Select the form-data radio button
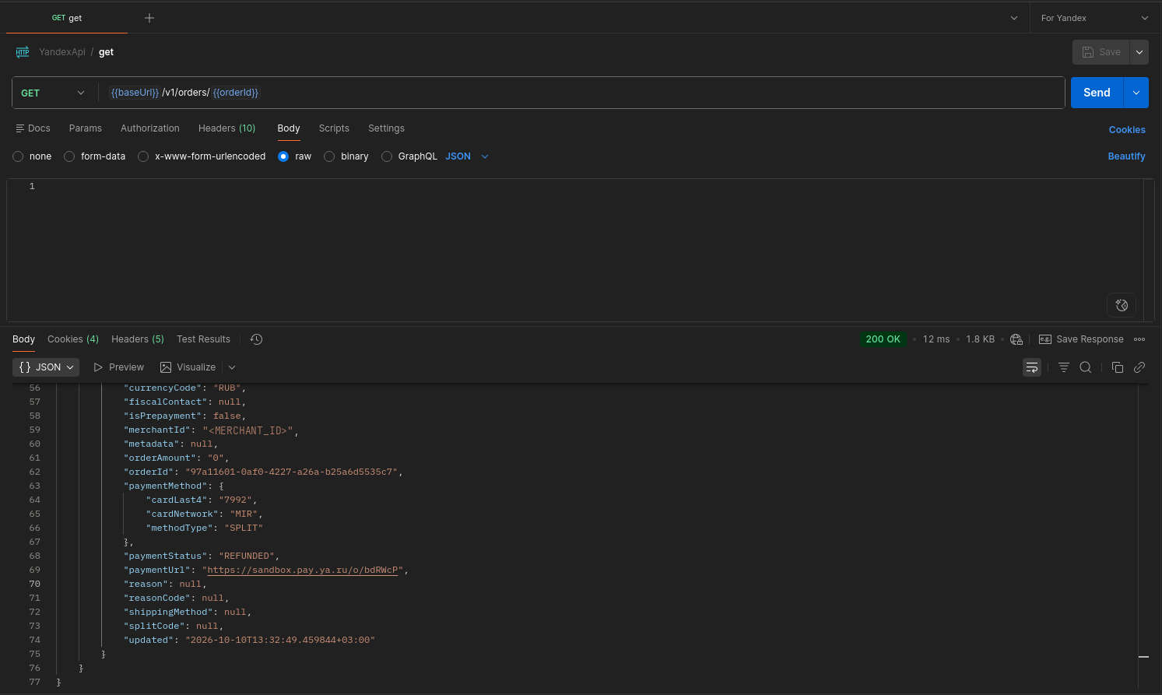Screen dimensions: 1162x695 [x=69, y=156]
